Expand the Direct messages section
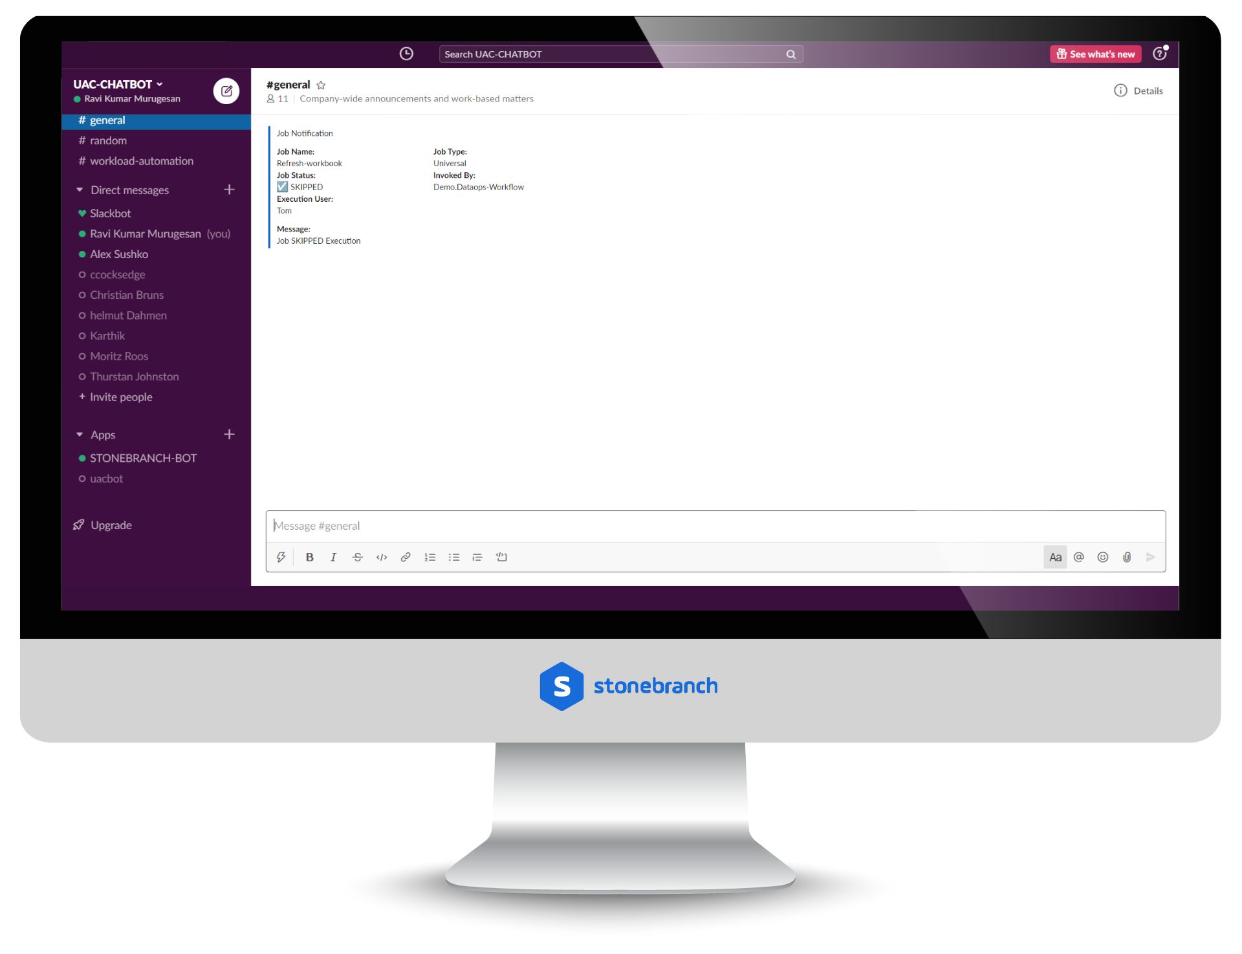 80,188
